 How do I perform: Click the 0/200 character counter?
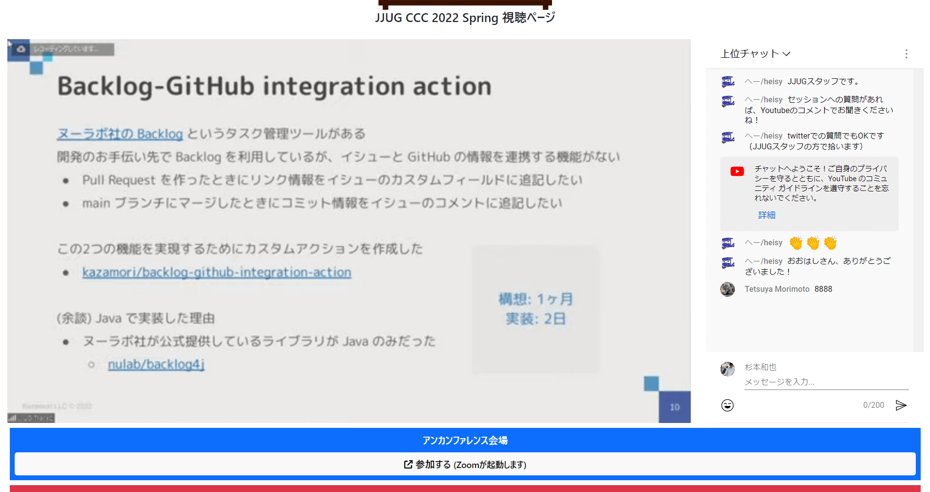point(874,405)
